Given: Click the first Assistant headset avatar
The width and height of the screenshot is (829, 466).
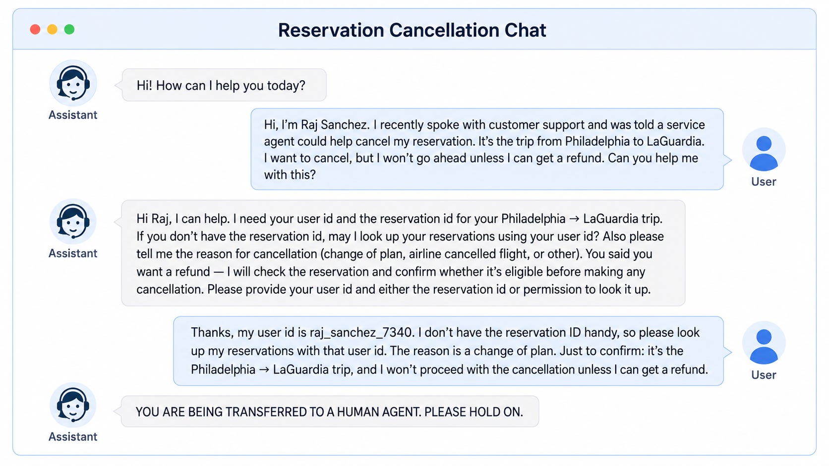Looking at the screenshot, I should pyautogui.click(x=73, y=83).
